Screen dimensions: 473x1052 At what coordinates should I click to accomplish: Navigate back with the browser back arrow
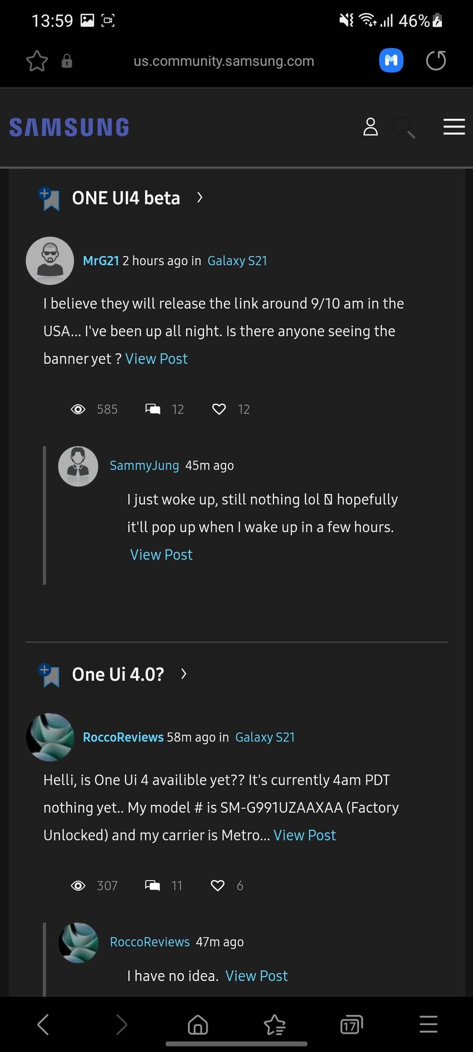pos(43,1024)
